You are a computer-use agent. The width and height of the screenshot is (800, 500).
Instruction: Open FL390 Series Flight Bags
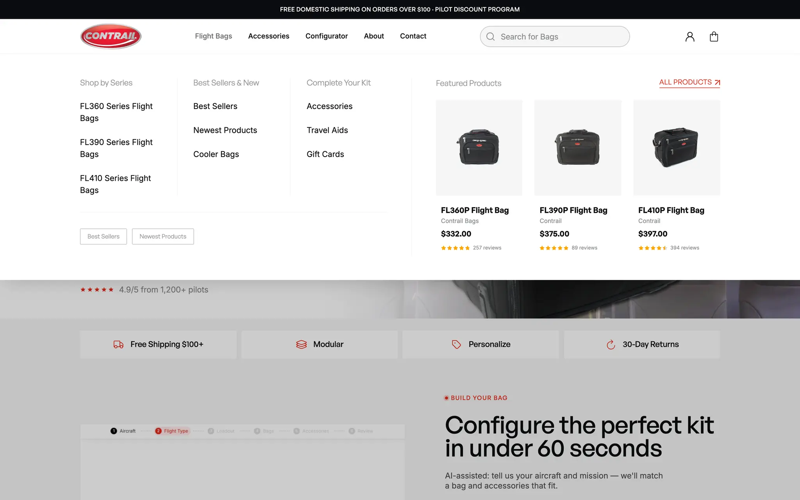click(116, 148)
